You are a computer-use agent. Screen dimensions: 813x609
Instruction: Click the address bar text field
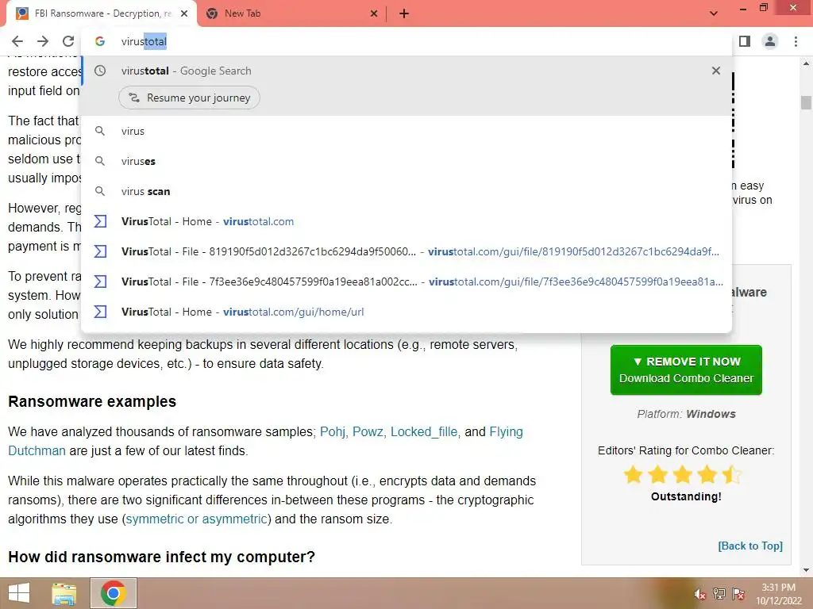[406, 41]
